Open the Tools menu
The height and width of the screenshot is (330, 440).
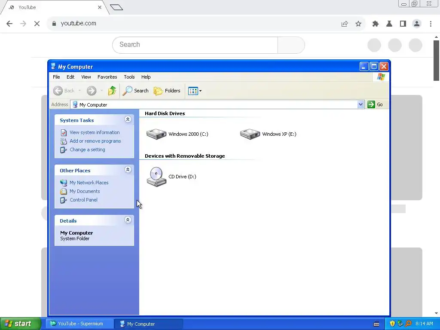click(x=129, y=77)
